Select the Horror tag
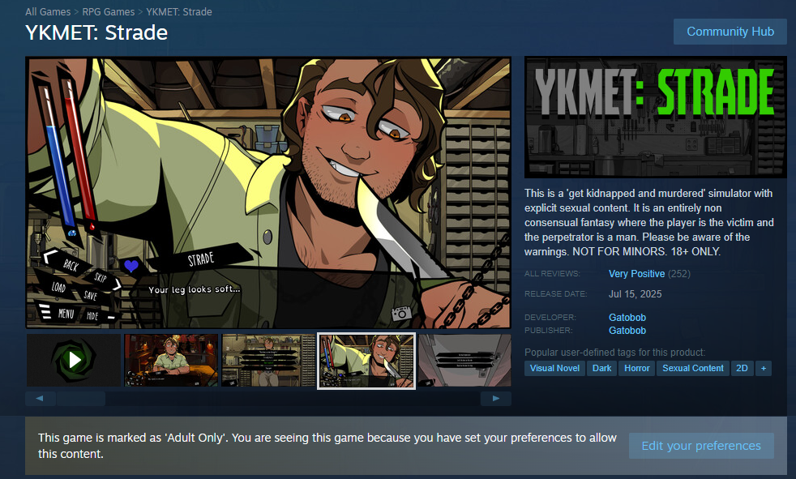 click(636, 369)
